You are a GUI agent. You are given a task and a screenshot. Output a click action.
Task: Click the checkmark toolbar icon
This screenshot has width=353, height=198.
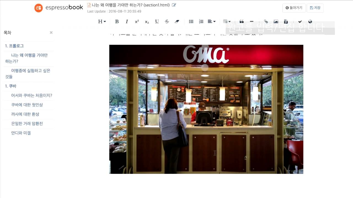300,21
